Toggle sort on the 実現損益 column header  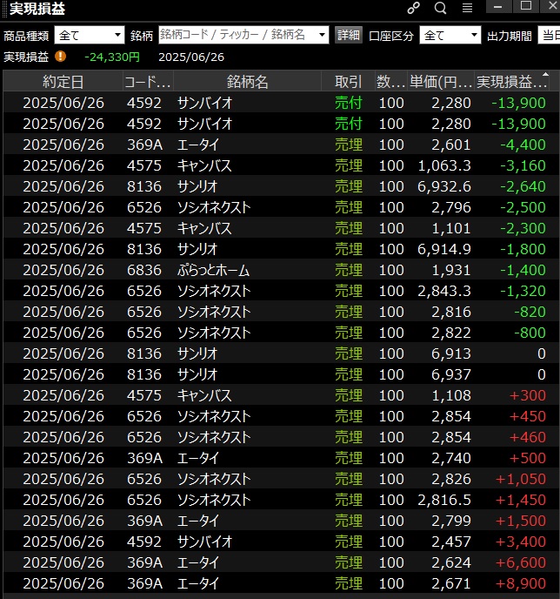pyautogui.click(x=511, y=81)
